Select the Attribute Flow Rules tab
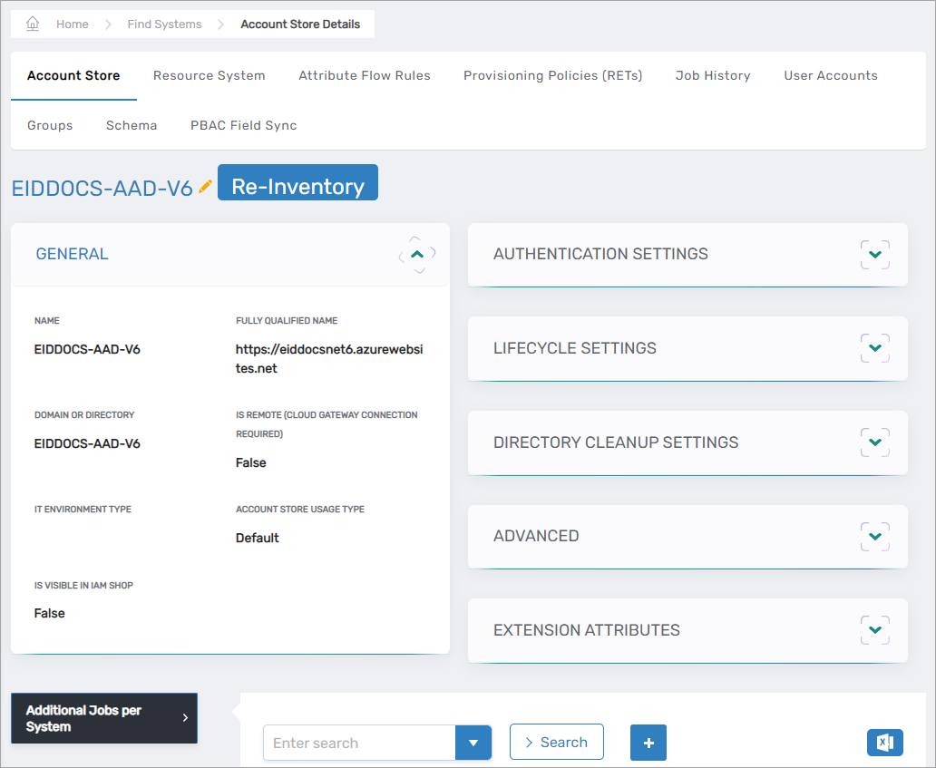Screen dimensions: 936x768 point(365,75)
